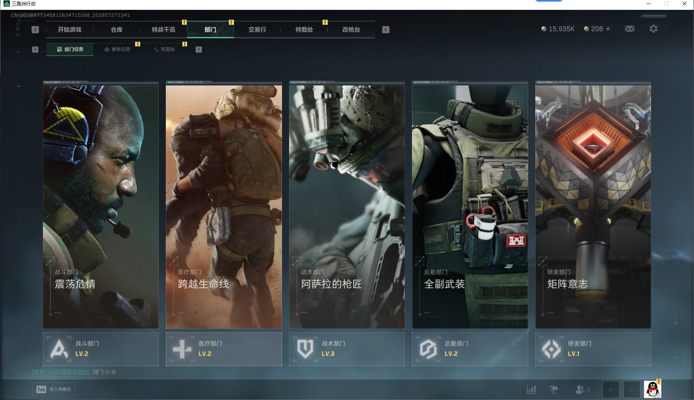The height and width of the screenshot is (400, 694).
Task: Click the world chat message line
Action: pos(74,372)
